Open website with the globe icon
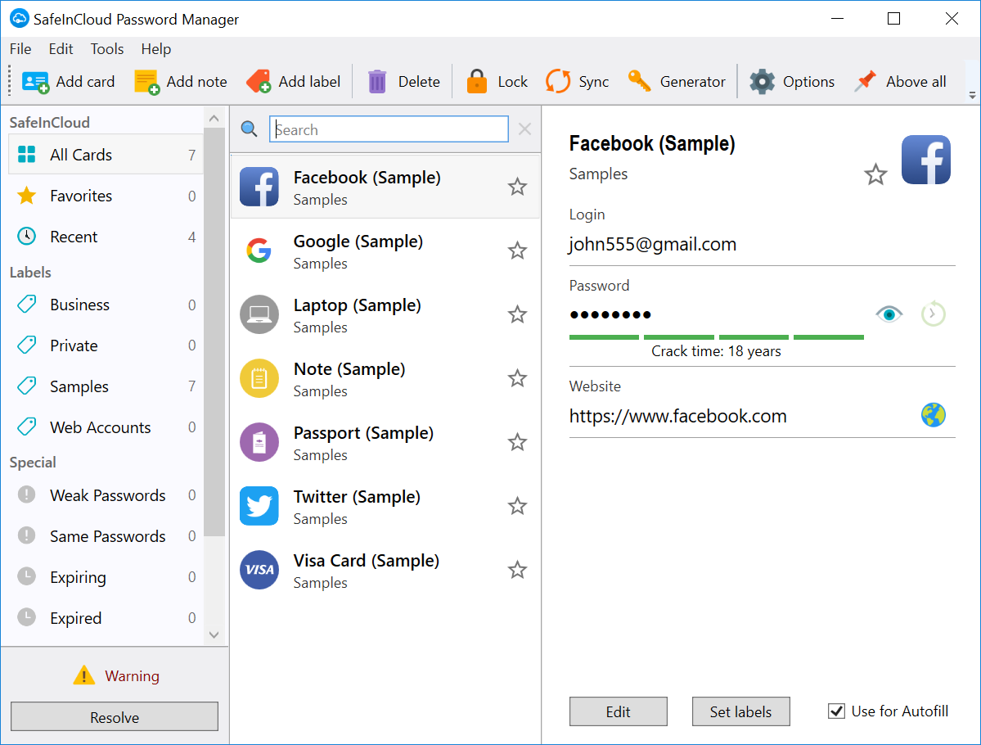The height and width of the screenshot is (745, 981). pyautogui.click(x=933, y=415)
